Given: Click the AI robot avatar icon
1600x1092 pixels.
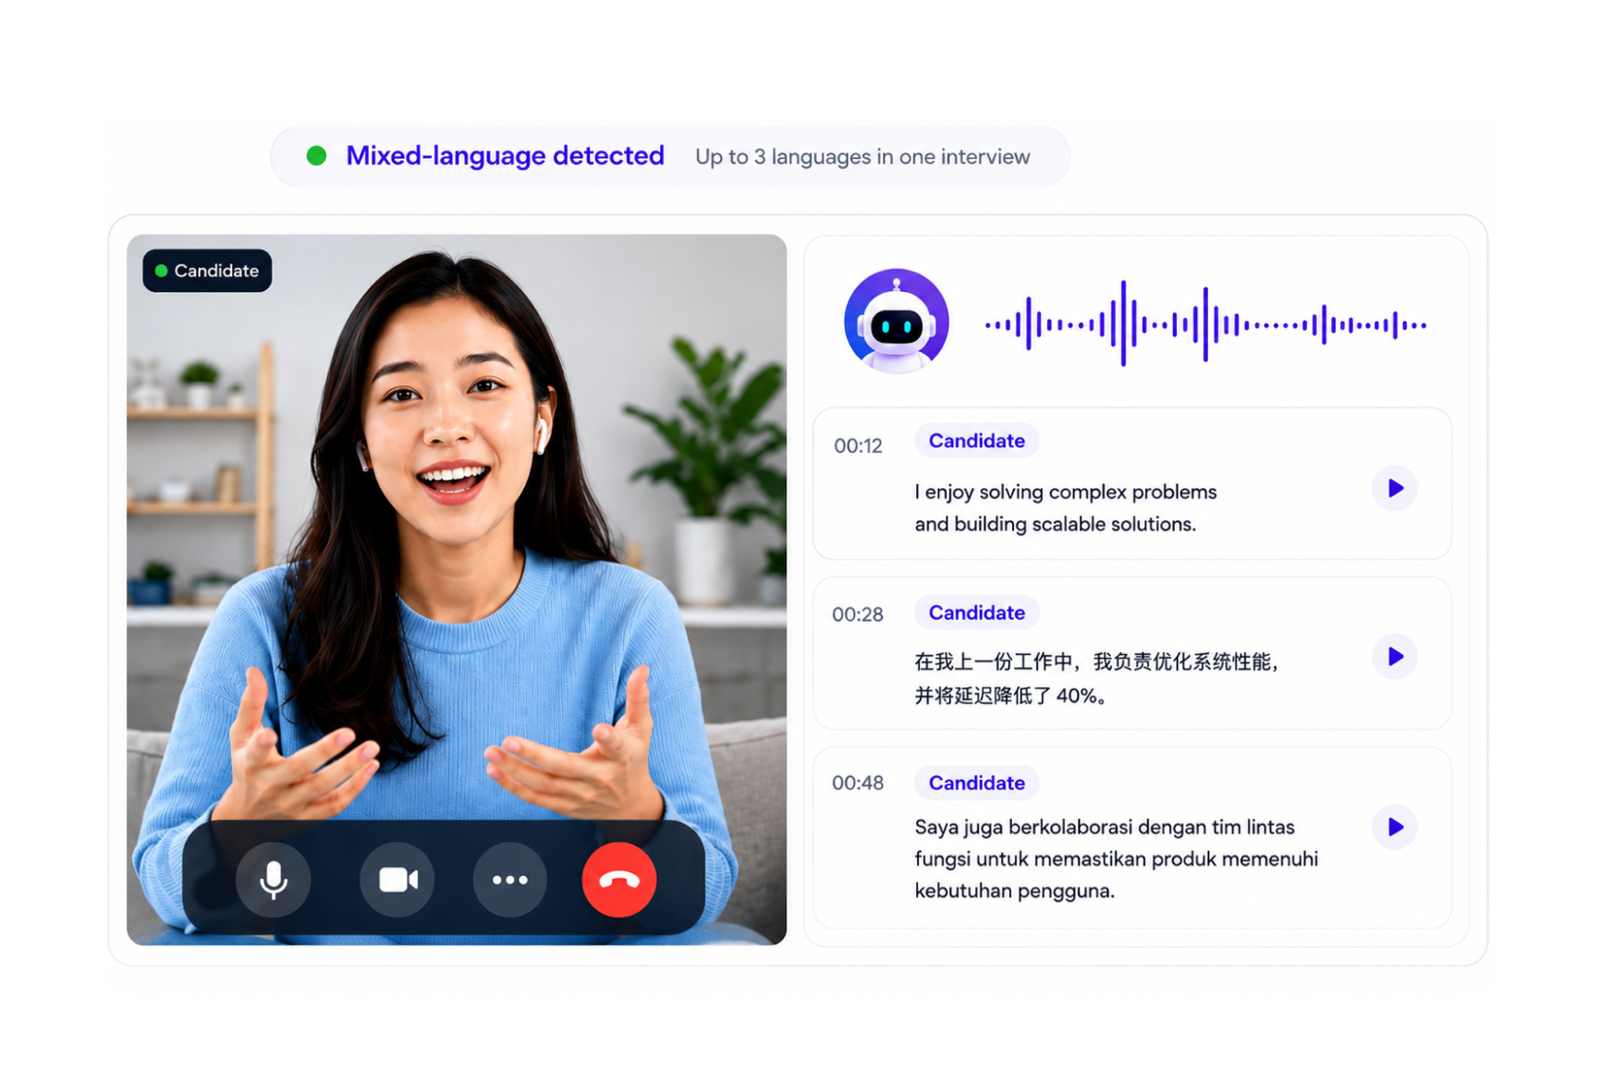Looking at the screenshot, I should [896, 322].
